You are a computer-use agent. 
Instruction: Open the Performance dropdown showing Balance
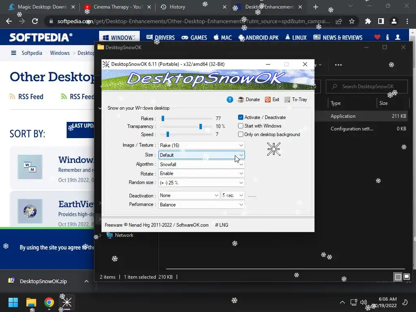click(201, 205)
